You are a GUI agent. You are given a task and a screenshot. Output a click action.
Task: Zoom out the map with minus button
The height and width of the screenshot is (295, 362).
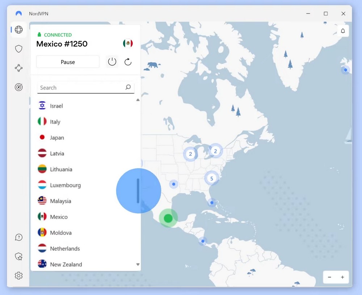point(329,277)
